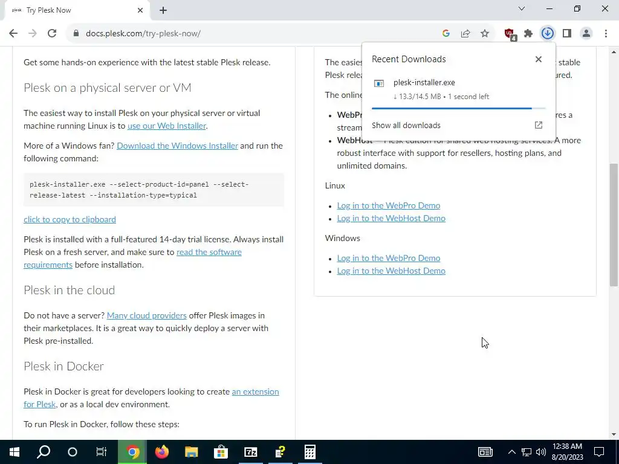Click the Google icon in address bar
This screenshot has height=464, width=619.
point(446,34)
